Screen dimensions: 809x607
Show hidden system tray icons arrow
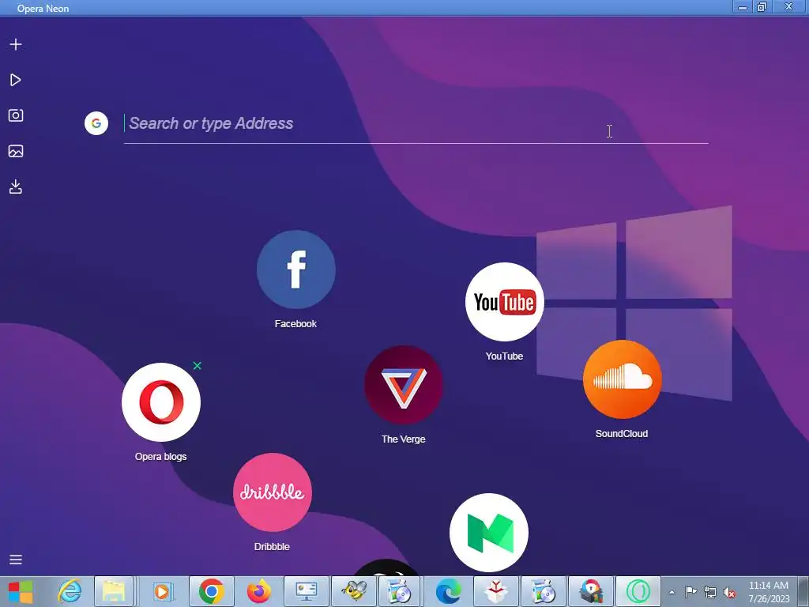(x=672, y=592)
